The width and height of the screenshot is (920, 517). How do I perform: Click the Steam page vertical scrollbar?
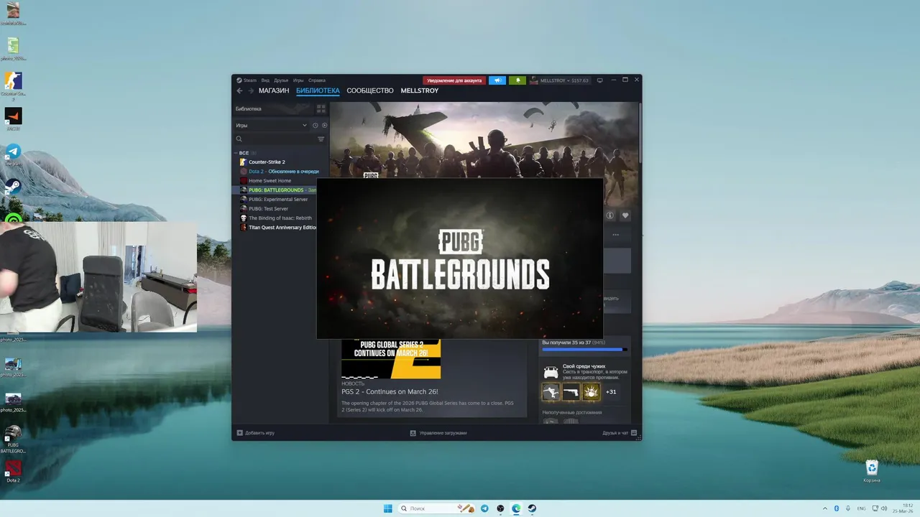coord(640,133)
